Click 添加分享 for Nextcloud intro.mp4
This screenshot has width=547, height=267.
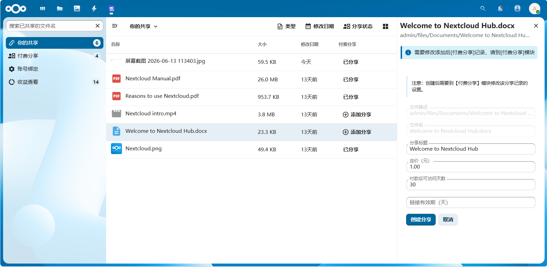click(357, 115)
